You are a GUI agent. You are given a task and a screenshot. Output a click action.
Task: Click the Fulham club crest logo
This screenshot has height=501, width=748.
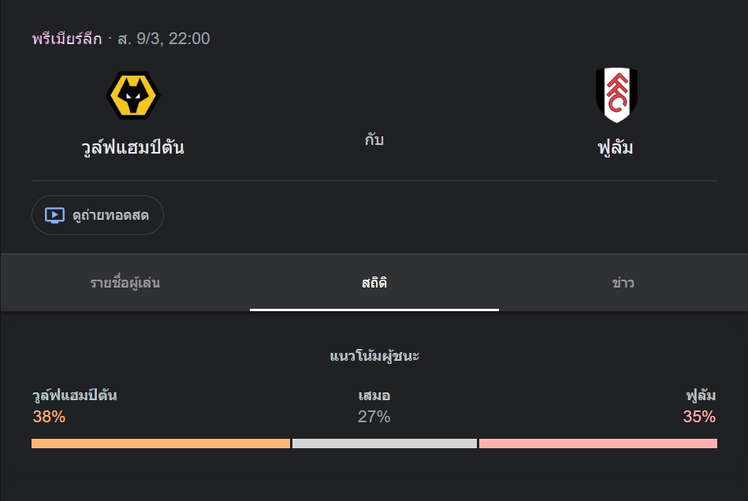[616, 95]
